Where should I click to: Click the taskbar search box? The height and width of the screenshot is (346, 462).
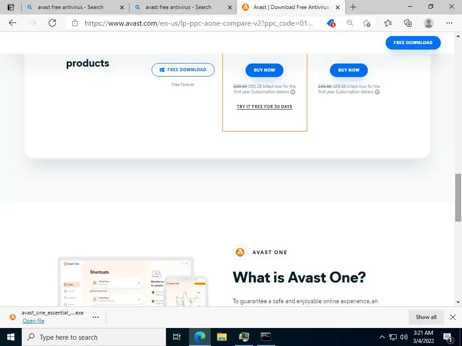click(x=94, y=337)
